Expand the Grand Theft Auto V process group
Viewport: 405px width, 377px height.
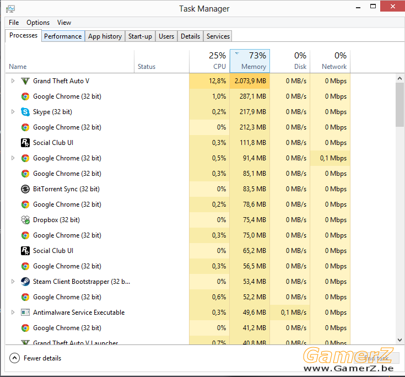pos(13,81)
